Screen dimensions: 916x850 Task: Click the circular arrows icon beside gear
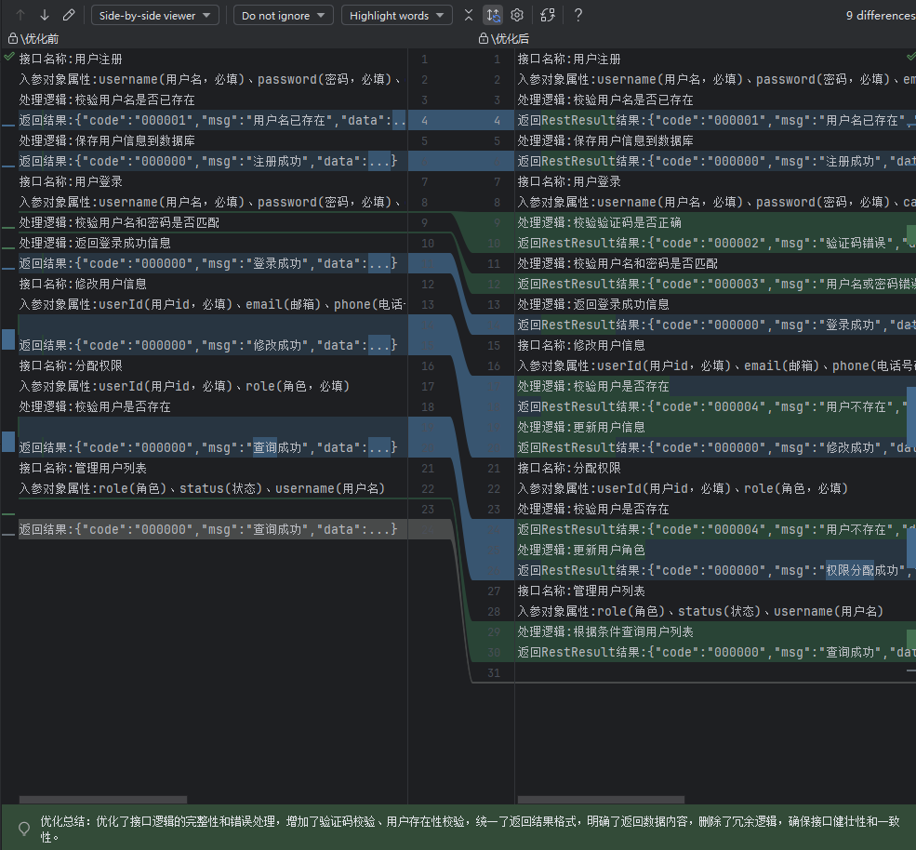(548, 15)
